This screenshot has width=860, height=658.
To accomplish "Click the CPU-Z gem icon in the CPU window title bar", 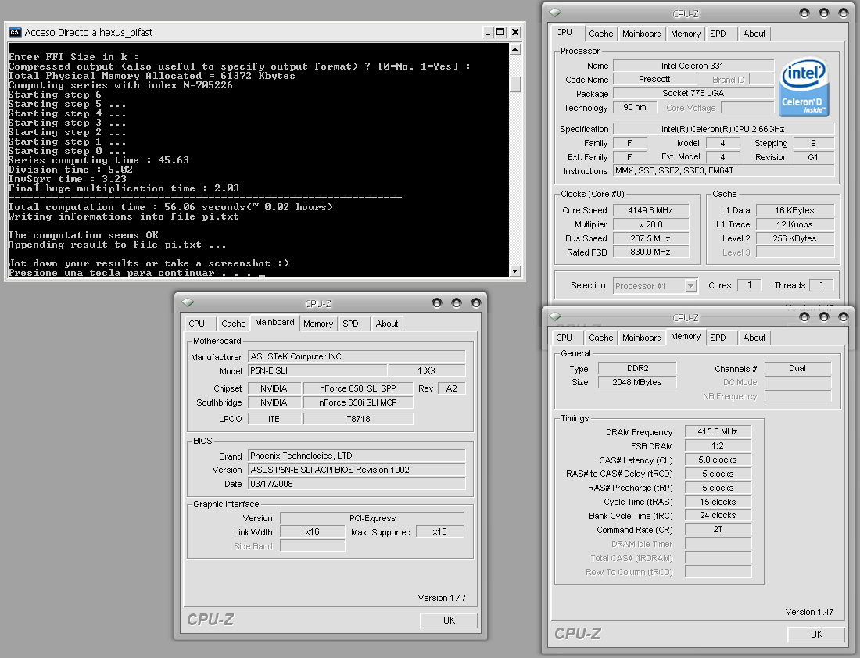I will click(x=556, y=13).
